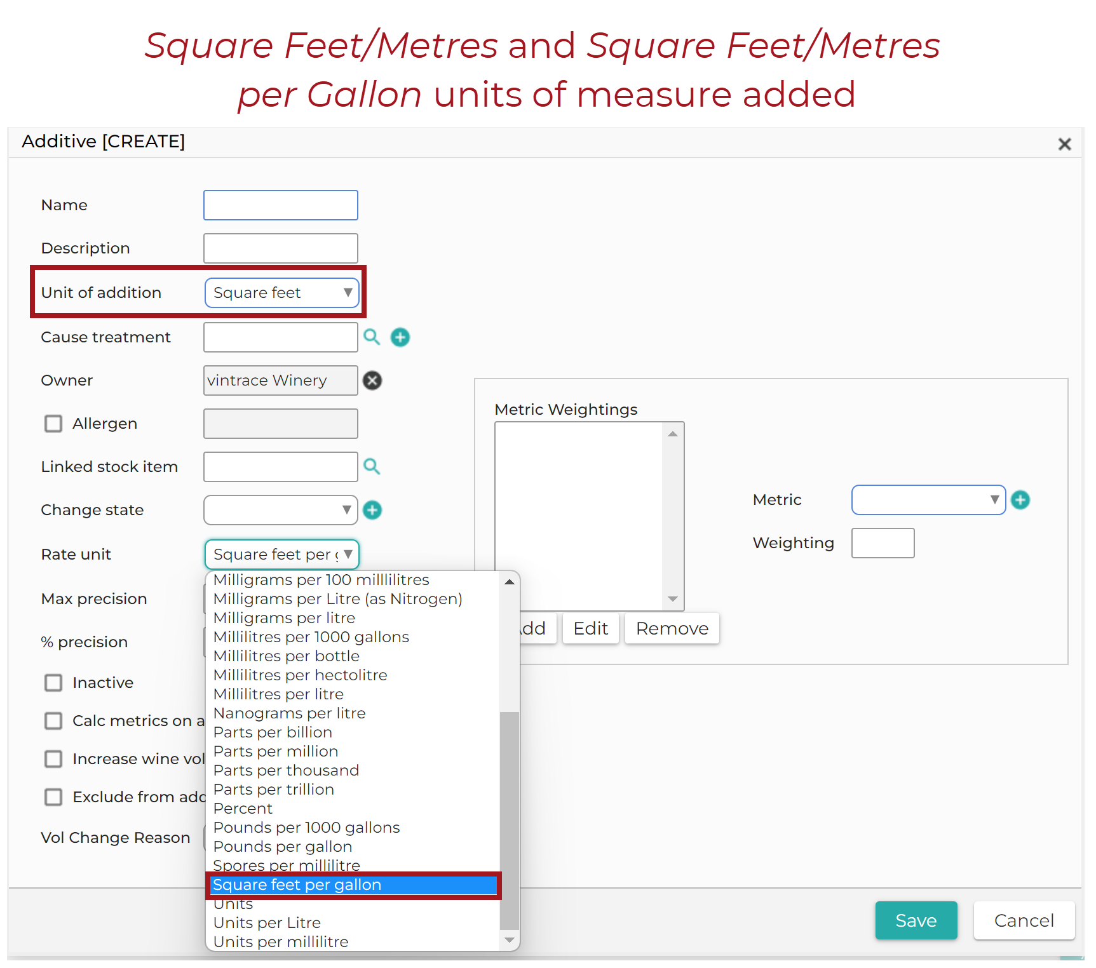Click the dropdown list's scroll up arrow

[x=510, y=581]
